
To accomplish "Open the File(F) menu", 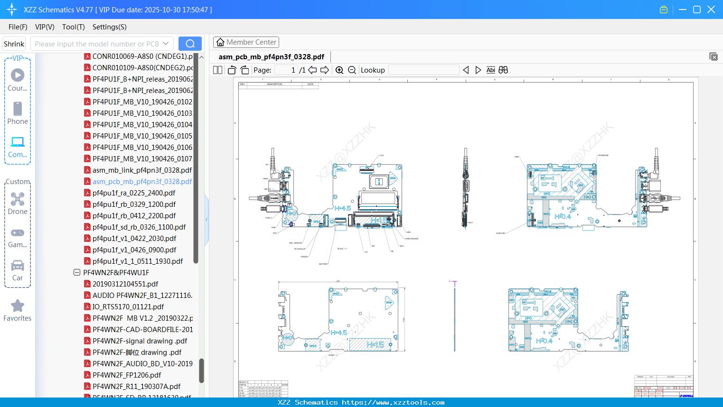I will (18, 27).
